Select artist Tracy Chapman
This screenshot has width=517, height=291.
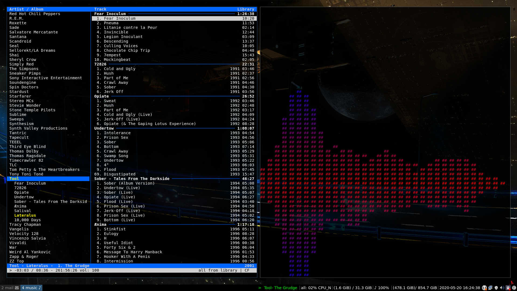coord(25,224)
